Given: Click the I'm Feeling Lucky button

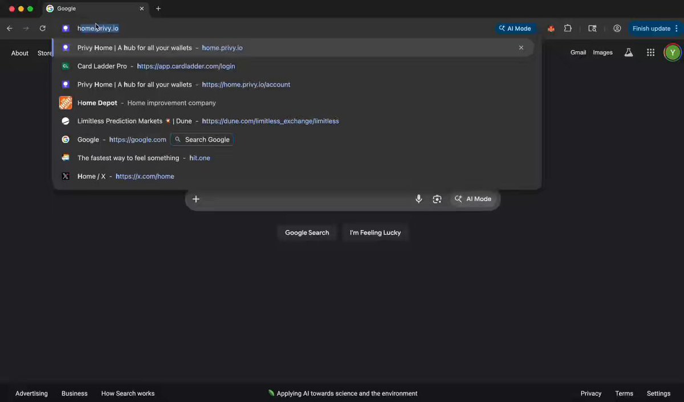Looking at the screenshot, I should tap(375, 232).
